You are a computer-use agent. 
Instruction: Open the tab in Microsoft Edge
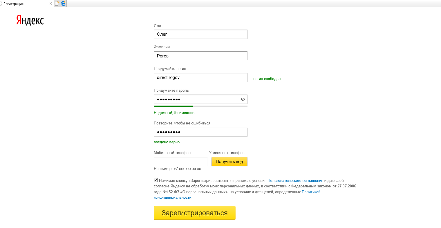point(63,3)
